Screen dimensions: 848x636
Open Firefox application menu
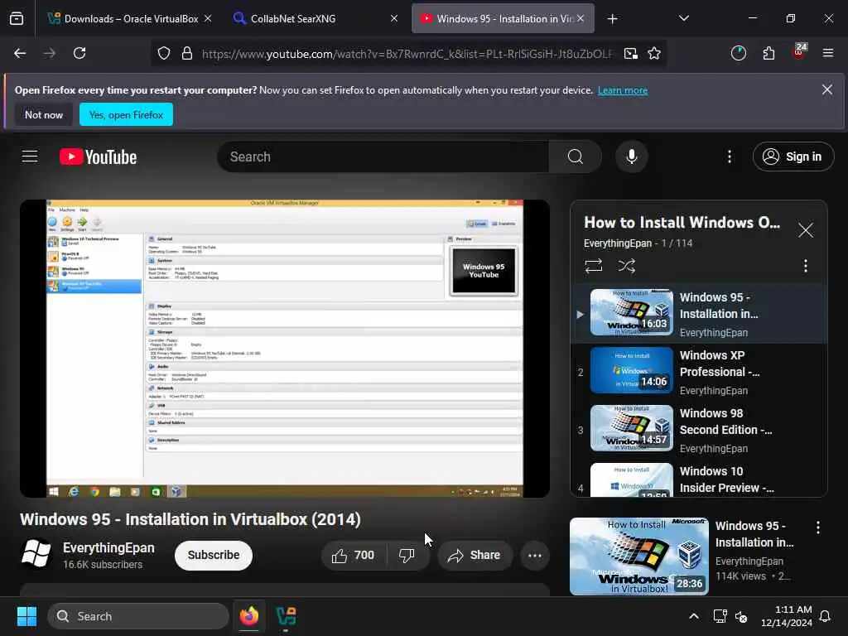pos(827,53)
